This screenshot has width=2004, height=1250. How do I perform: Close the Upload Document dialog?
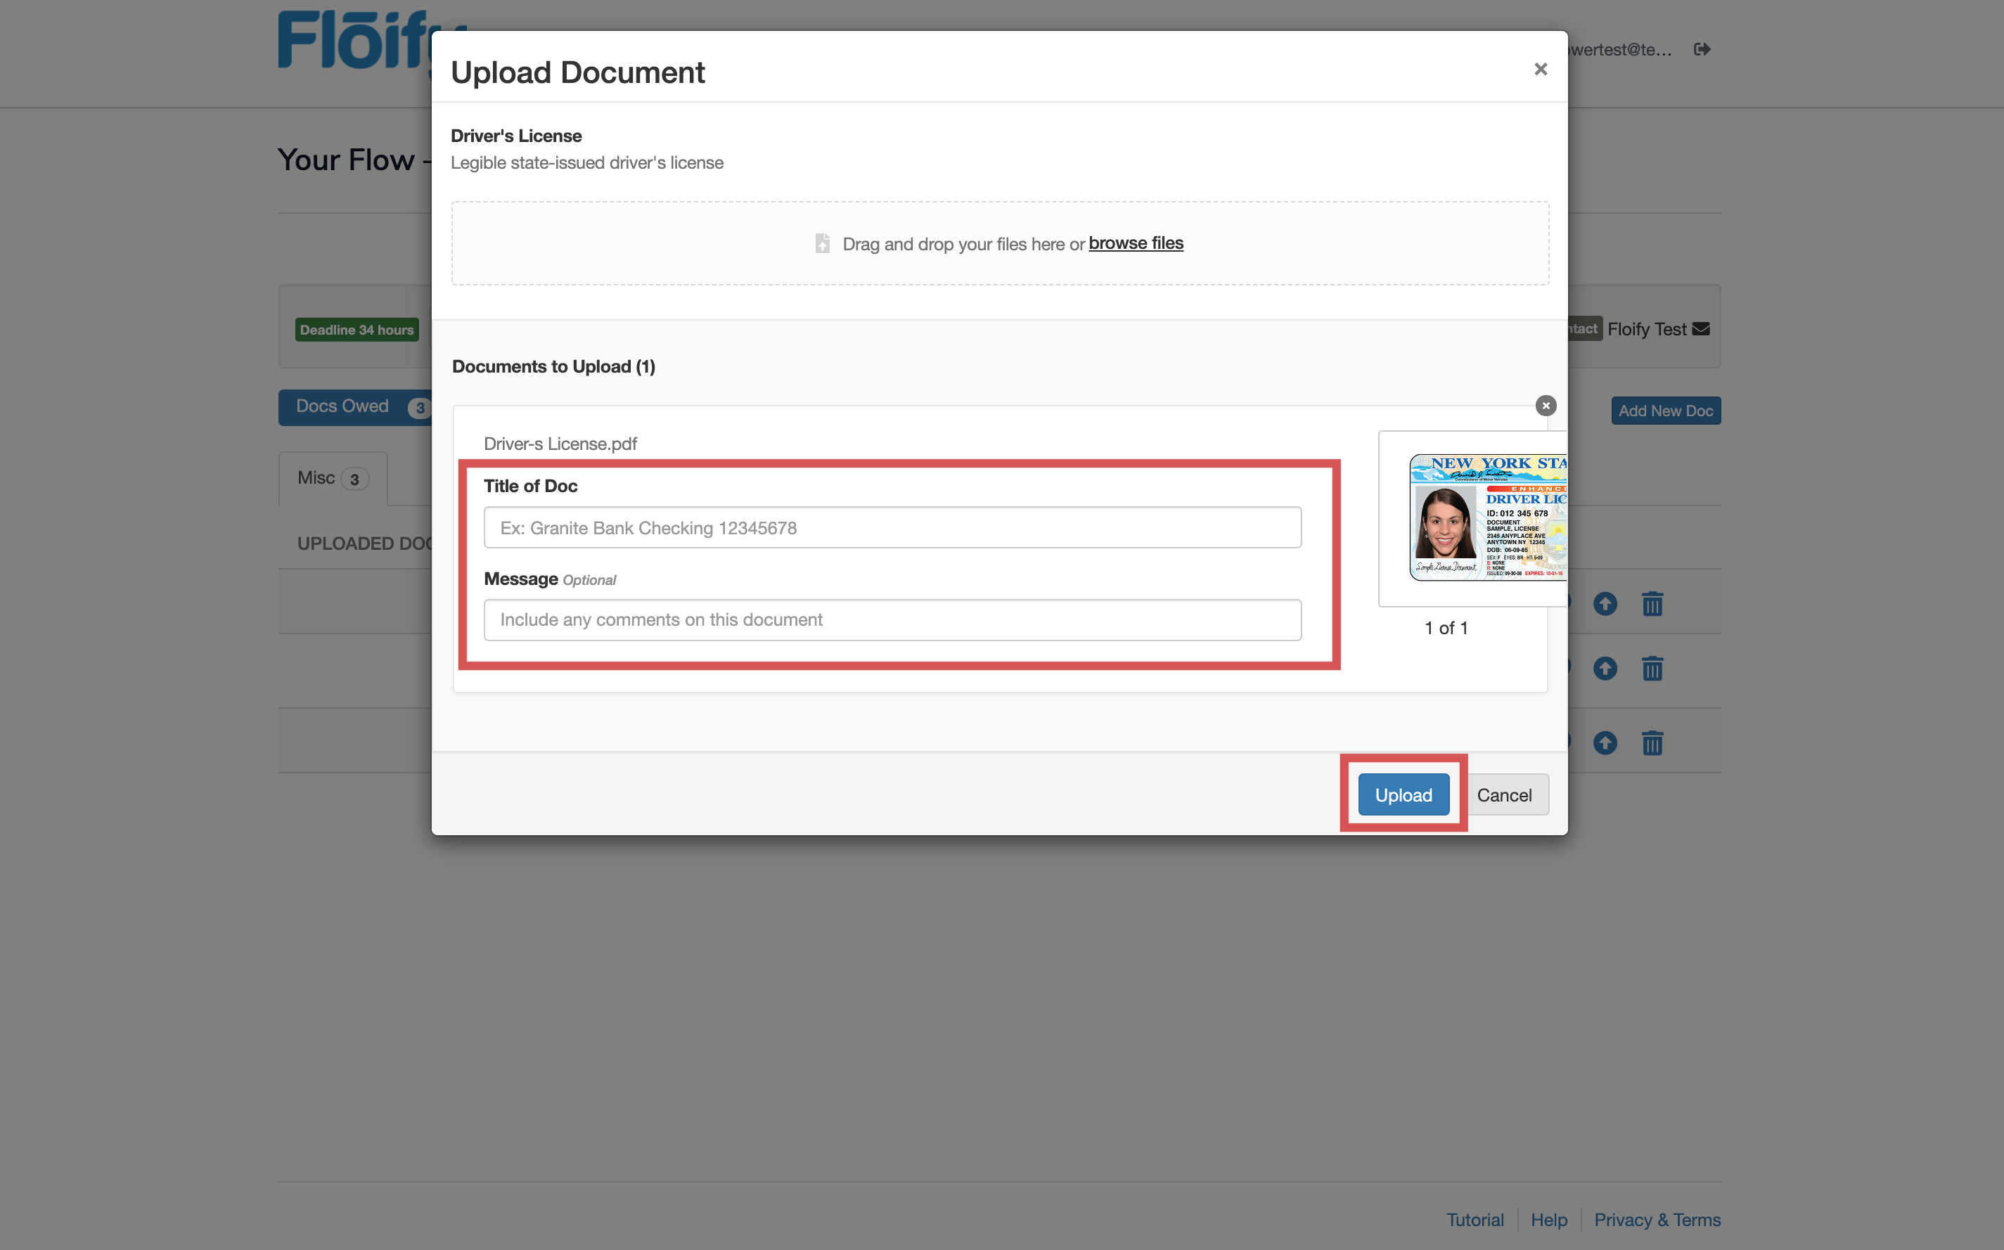(1540, 70)
